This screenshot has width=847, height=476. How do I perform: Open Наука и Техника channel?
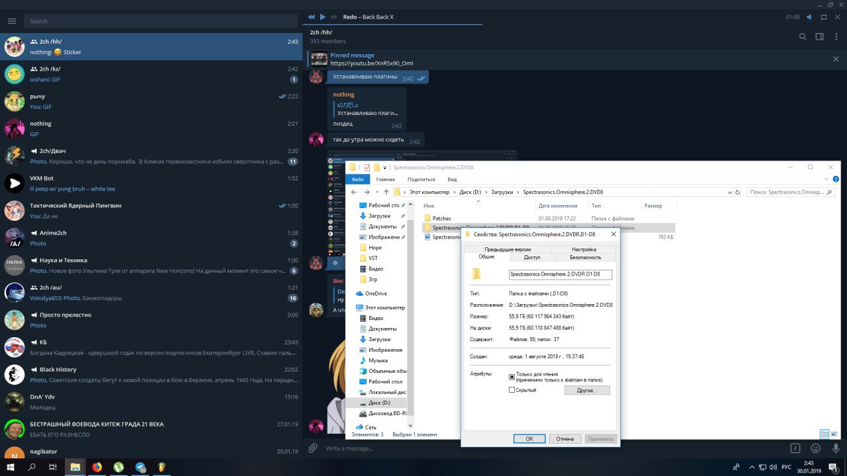[x=151, y=265]
